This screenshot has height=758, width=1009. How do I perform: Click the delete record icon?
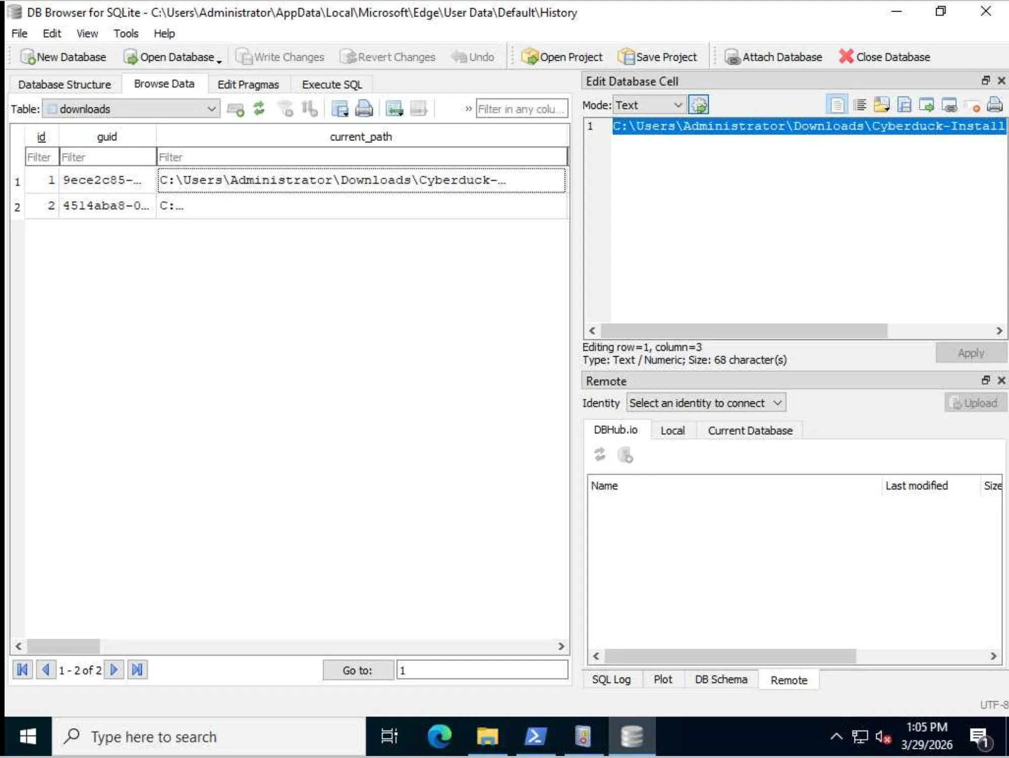(x=418, y=108)
